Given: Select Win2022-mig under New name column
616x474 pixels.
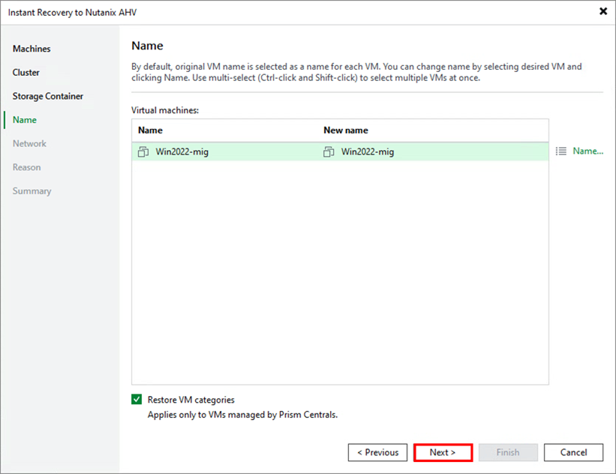Looking at the screenshot, I should [368, 151].
